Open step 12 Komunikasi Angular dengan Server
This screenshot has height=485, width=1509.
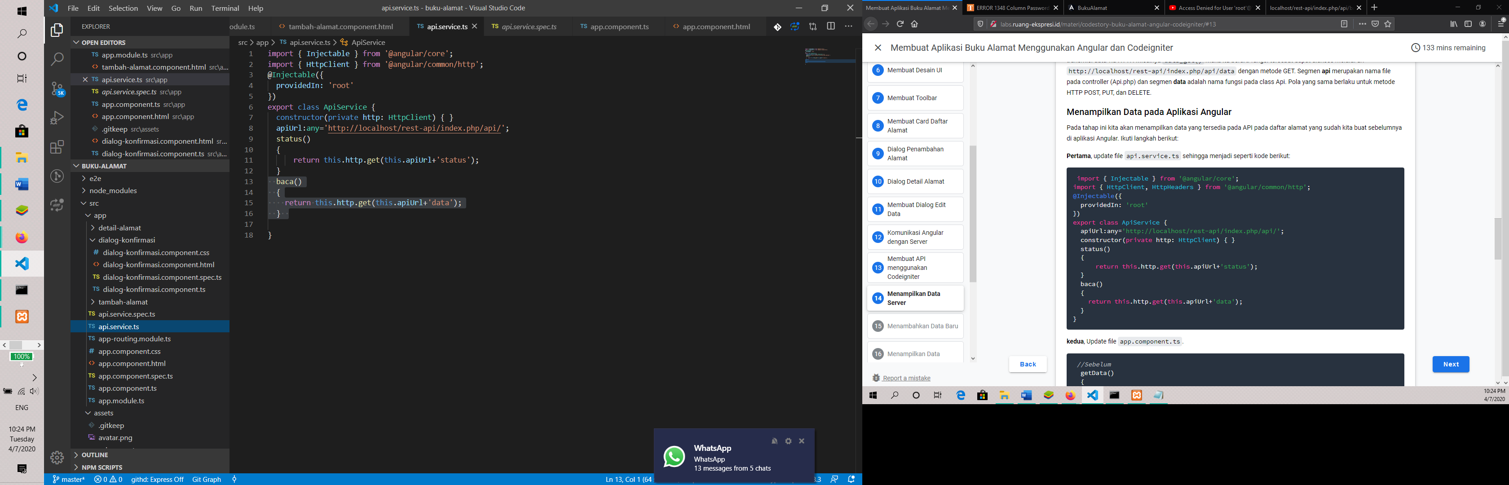point(915,237)
